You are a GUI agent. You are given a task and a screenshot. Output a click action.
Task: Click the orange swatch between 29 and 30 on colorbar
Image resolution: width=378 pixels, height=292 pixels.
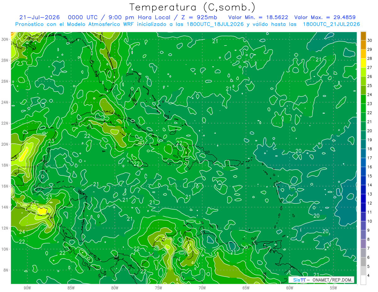click(363, 45)
